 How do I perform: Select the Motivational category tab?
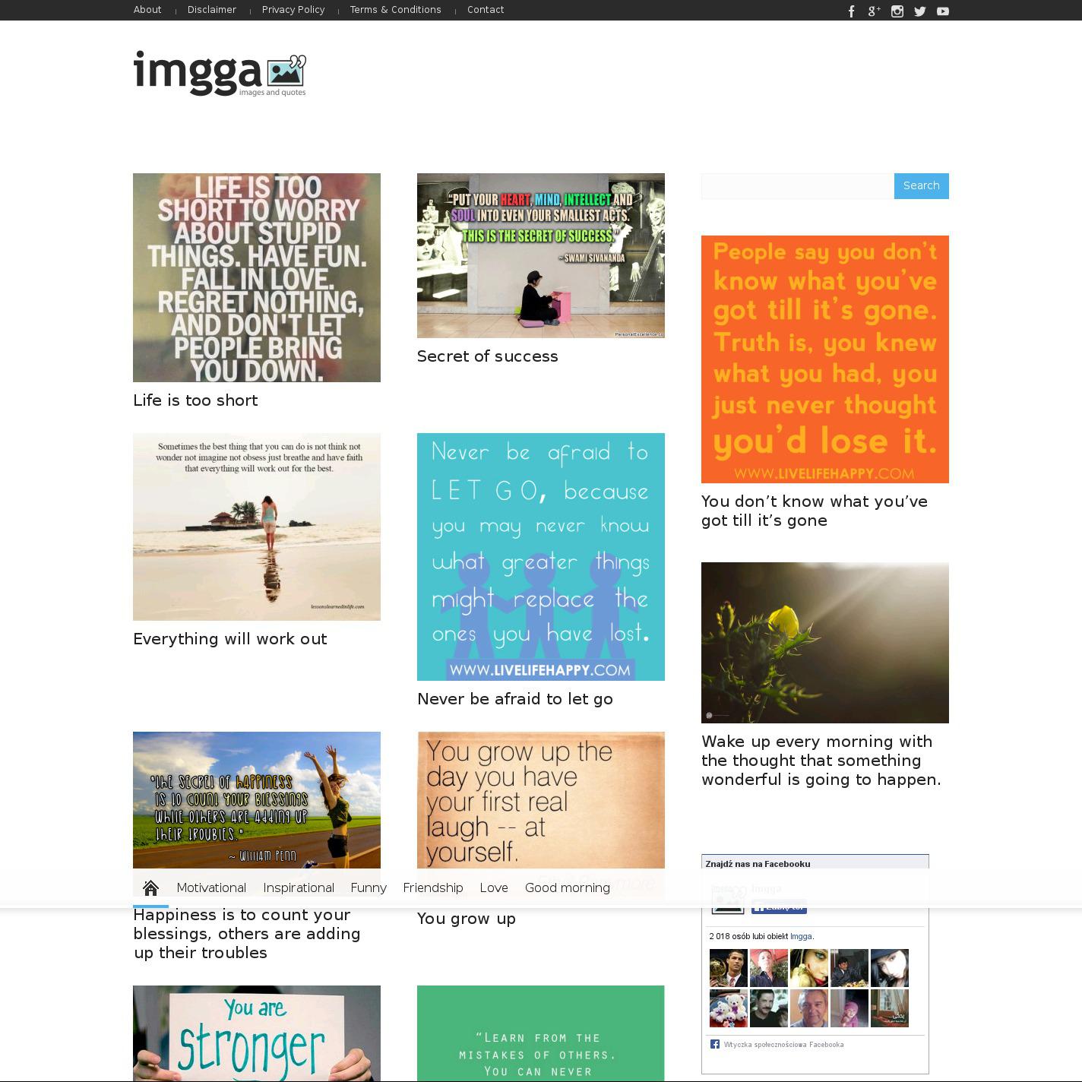pyautogui.click(x=211, y=887)
